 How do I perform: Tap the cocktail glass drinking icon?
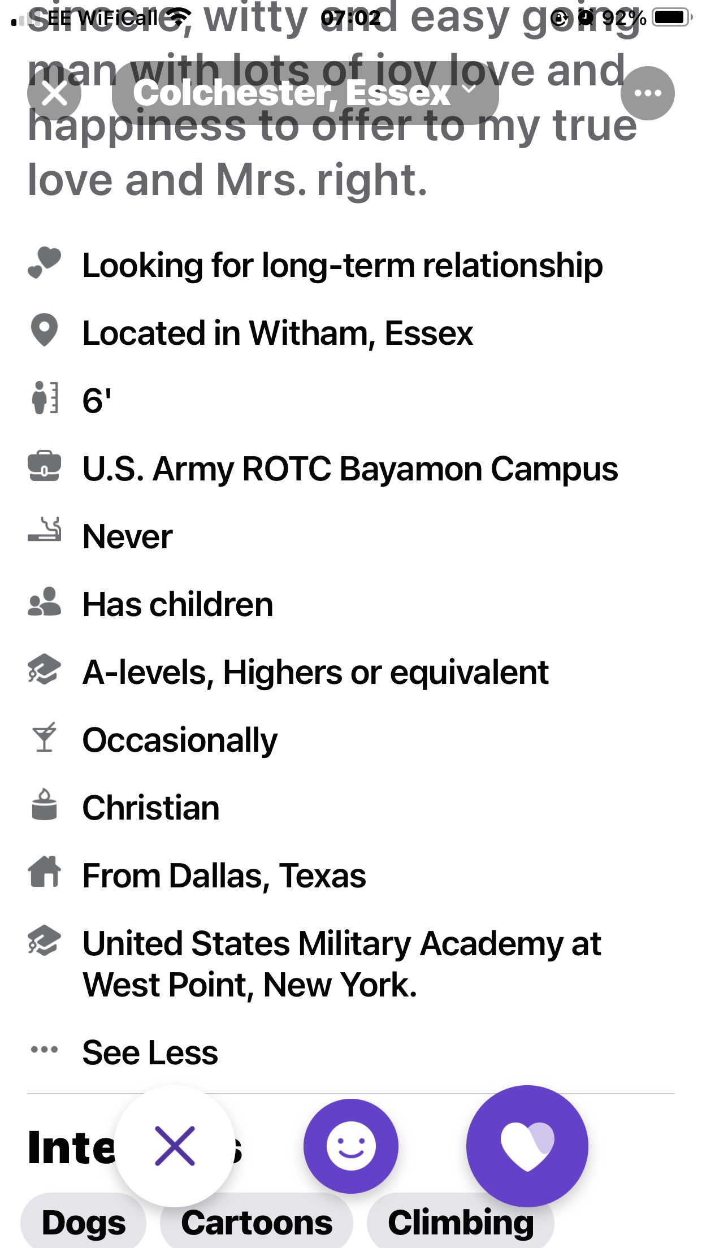tap(44, 737)
